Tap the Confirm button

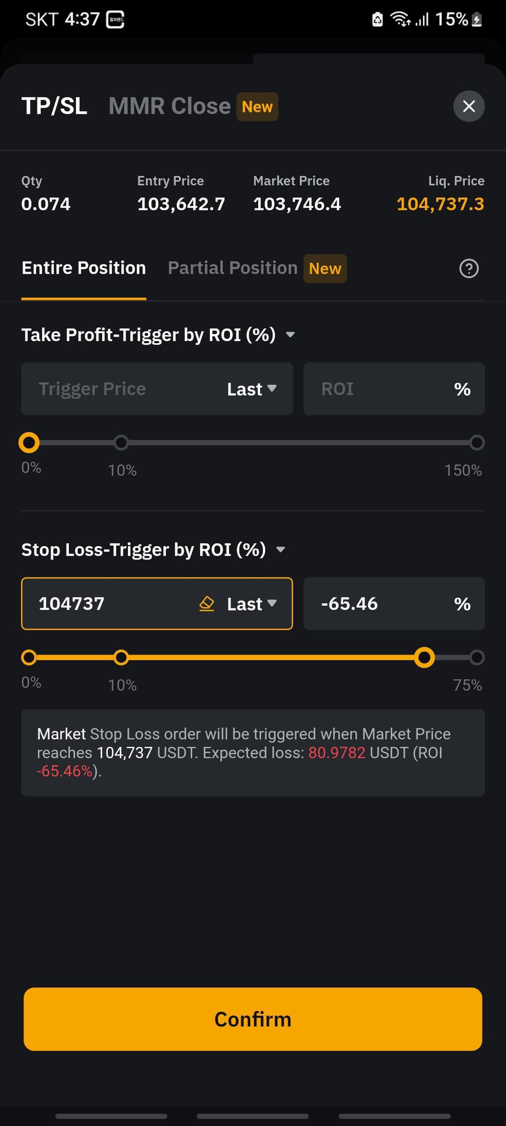coord(253,1019)
